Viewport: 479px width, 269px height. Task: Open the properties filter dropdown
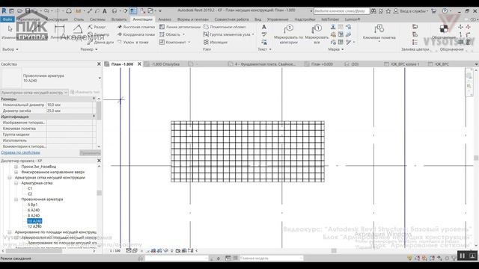(34, 92)
